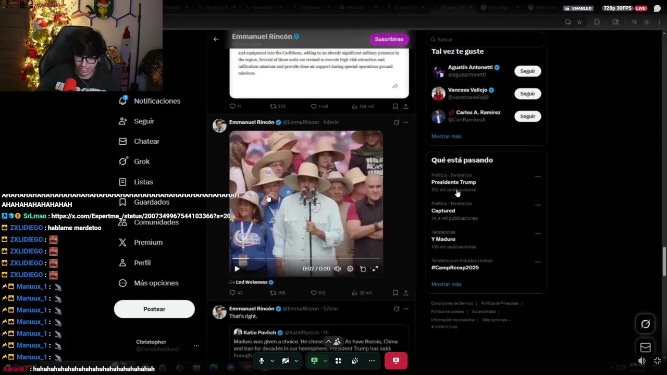Viewport: 667px width, 375px height.
Task: Open #CampRecap2025 trend
Action: 455,268
